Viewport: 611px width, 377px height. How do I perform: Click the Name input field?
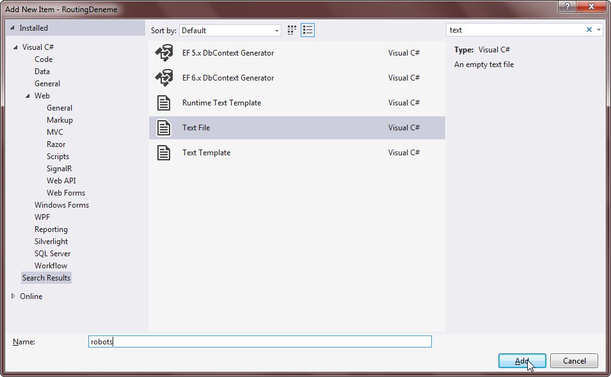260,342
